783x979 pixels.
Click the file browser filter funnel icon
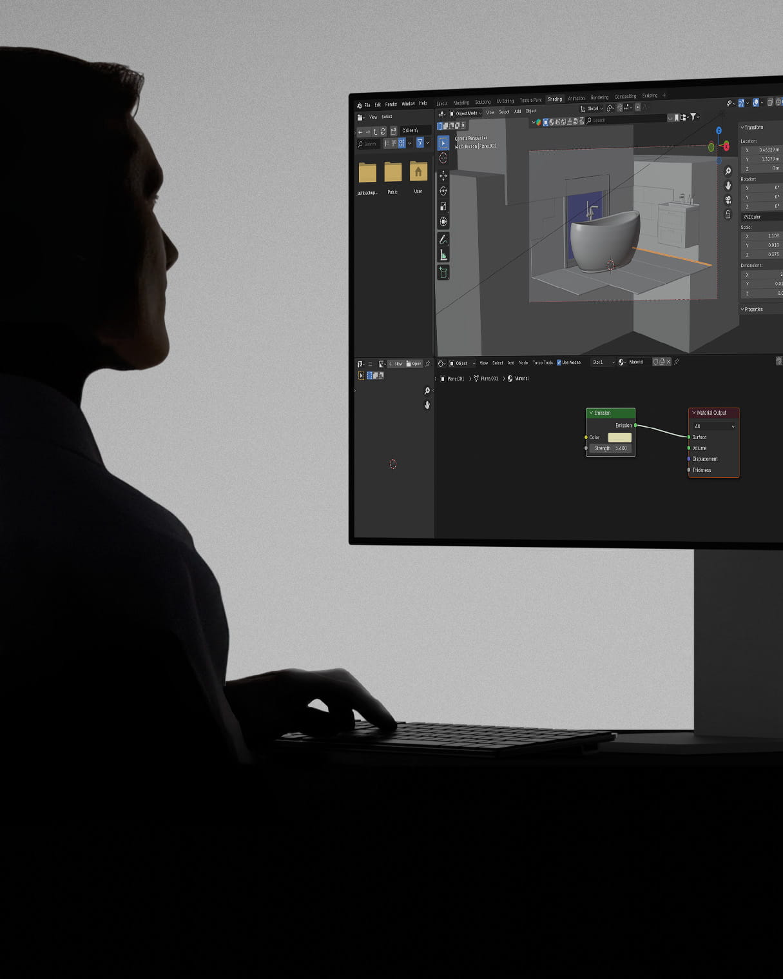420,143
